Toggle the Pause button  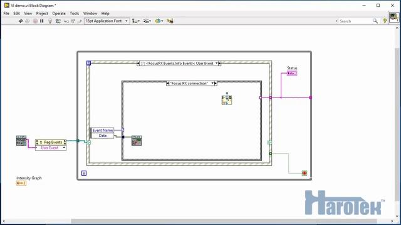(x=42, y=21)
